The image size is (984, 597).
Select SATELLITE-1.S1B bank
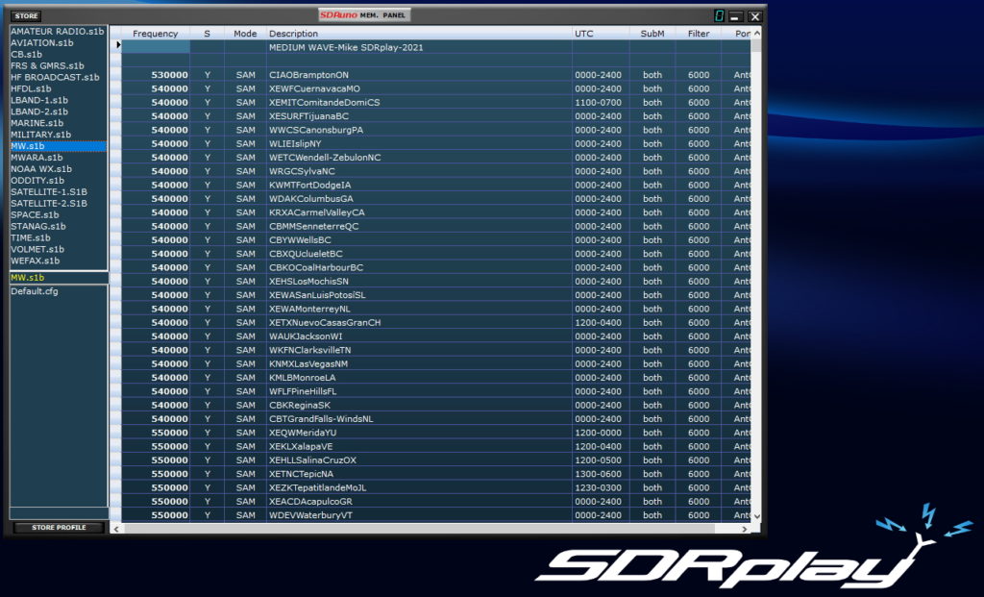pos(58,192)
